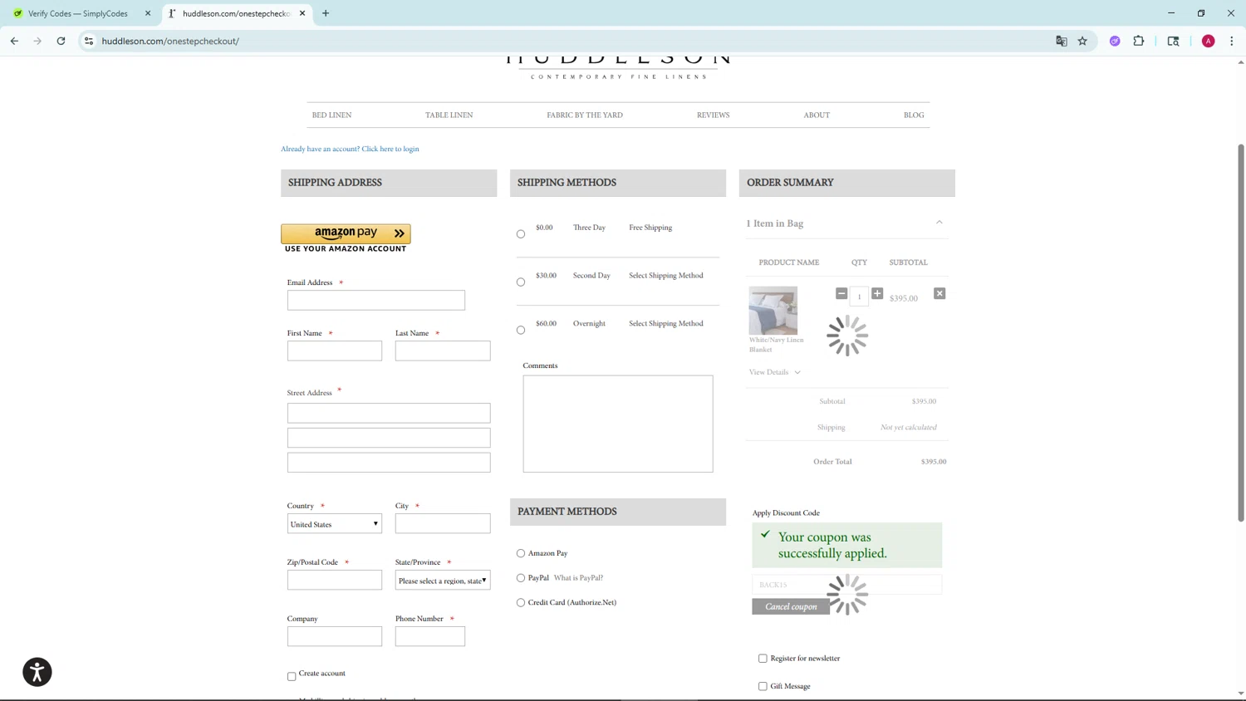Select the $0.00 Three Day shipping option

pos(521,234)
